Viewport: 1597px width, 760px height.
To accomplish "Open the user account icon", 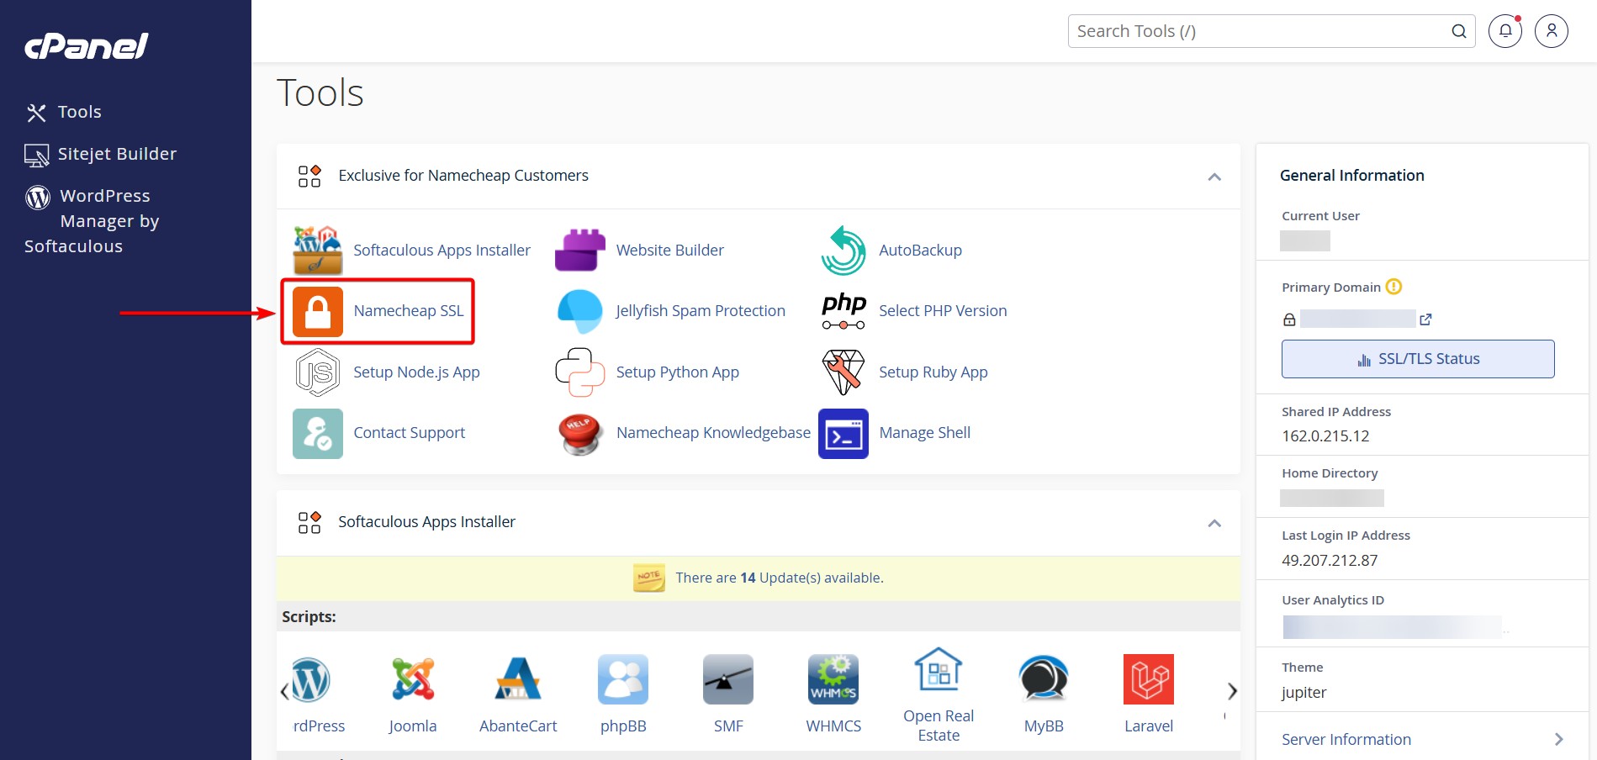I will pyautogui.click(x=1552, y=31).
